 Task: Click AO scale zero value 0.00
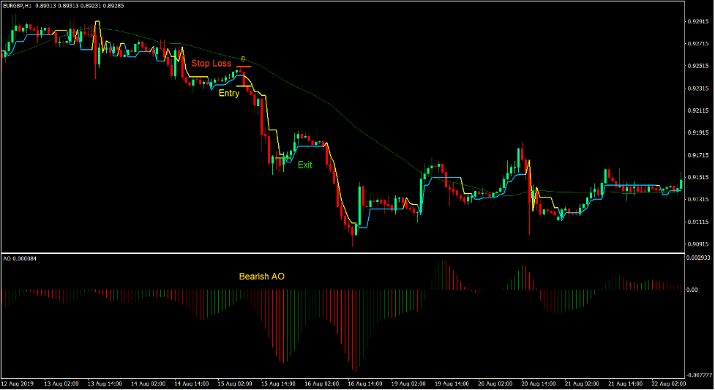click(x=692, y=290)
